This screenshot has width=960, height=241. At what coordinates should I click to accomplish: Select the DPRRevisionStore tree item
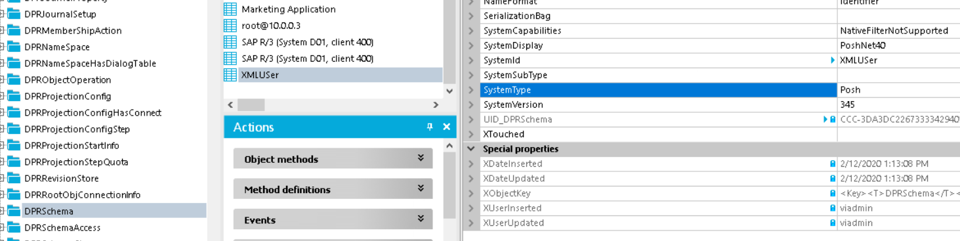point(62,178)
